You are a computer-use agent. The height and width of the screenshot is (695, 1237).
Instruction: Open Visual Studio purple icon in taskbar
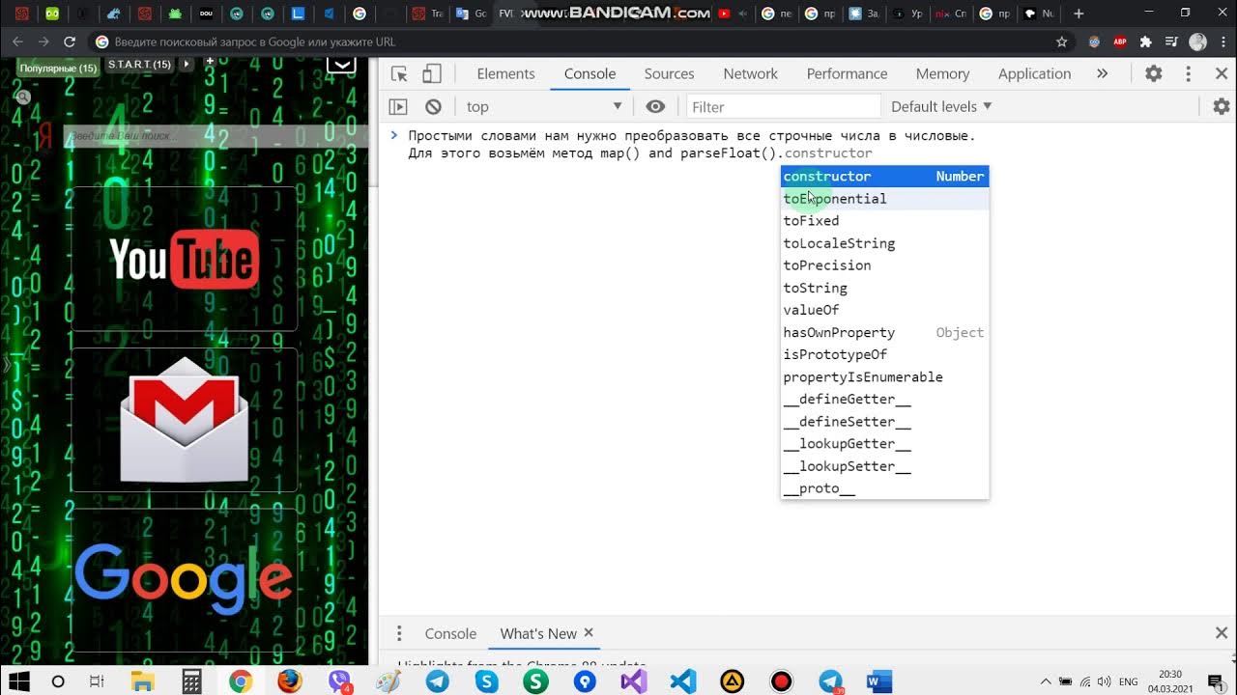coord(634,681)
